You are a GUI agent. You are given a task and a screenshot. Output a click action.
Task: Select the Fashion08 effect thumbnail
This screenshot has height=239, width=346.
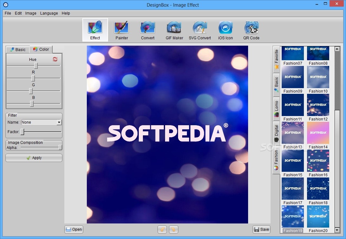[318, 53]
